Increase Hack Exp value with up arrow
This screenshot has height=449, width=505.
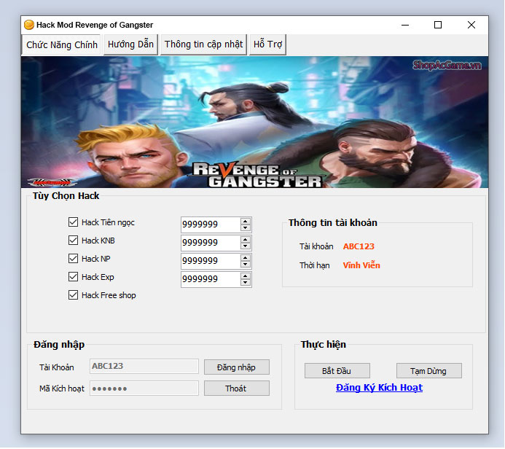[246, 276]
